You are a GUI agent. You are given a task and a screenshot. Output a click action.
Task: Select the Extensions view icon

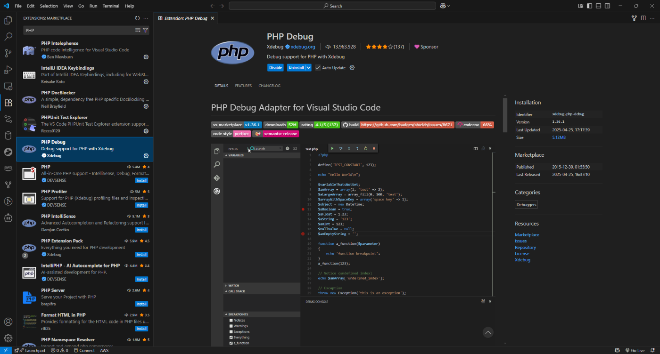(x=8, y=103)
